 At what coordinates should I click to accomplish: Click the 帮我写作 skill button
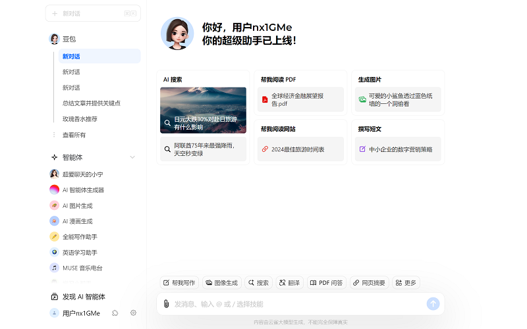(x=179, y=282)
